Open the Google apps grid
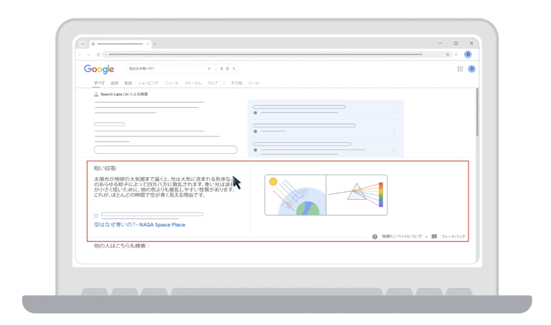The width and height of the screenshot is (551, 325). pyautogui.click(x=460, y=69)
